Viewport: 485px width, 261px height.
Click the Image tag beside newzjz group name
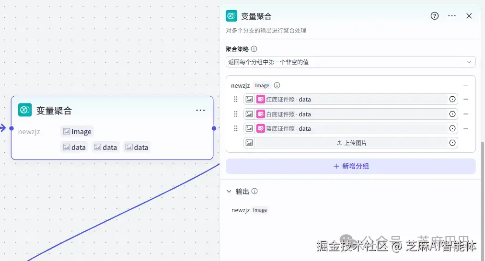click(x=262, y=85)
